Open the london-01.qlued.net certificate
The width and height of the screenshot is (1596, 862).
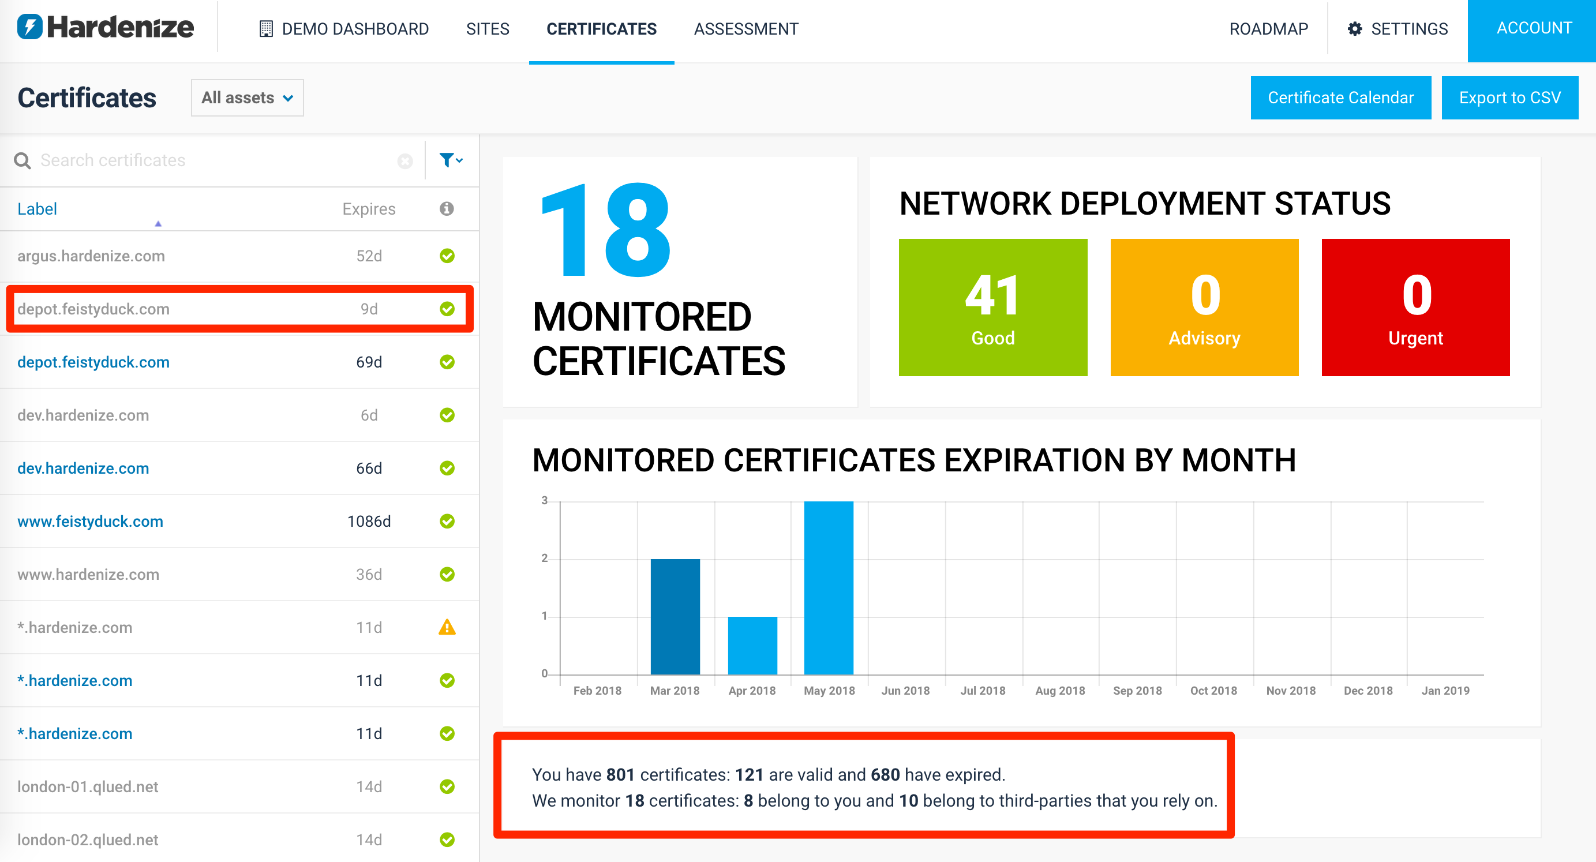click(x=239, y=786)
